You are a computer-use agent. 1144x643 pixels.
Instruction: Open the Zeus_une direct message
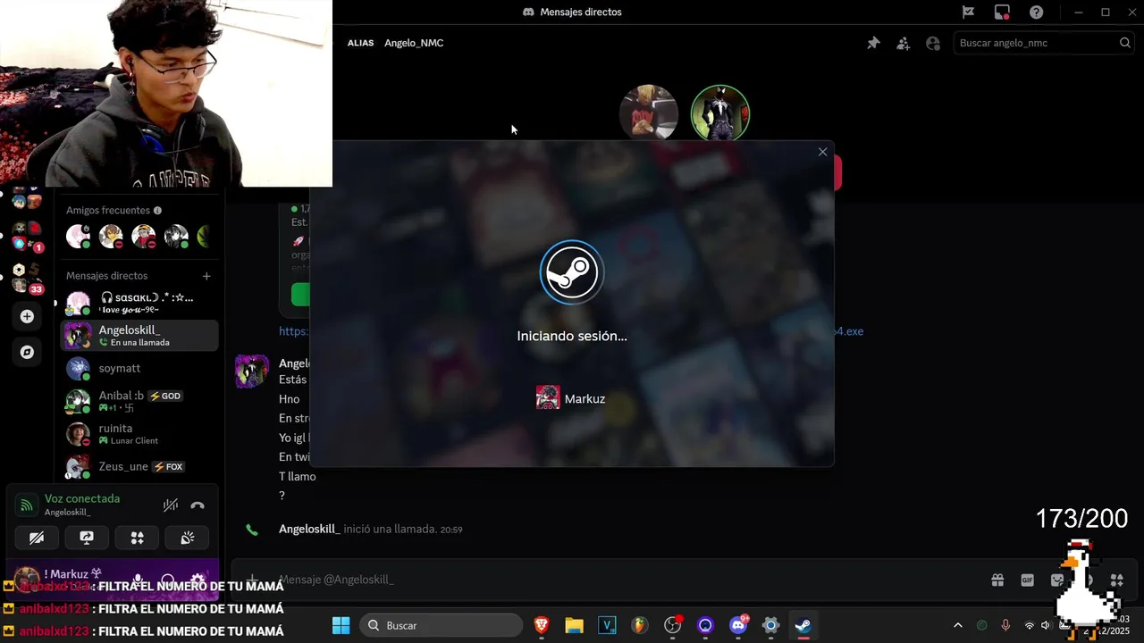tap(139, 466)
